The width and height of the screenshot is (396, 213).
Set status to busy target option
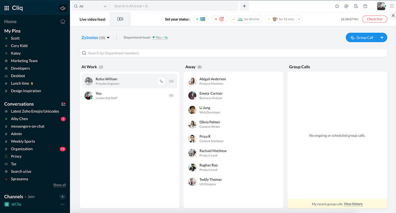coord(219,19)
